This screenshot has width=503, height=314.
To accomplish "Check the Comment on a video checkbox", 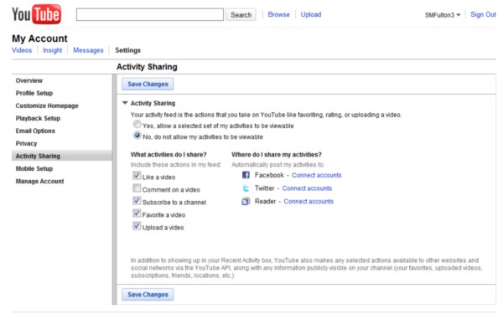I will [137, 188].
